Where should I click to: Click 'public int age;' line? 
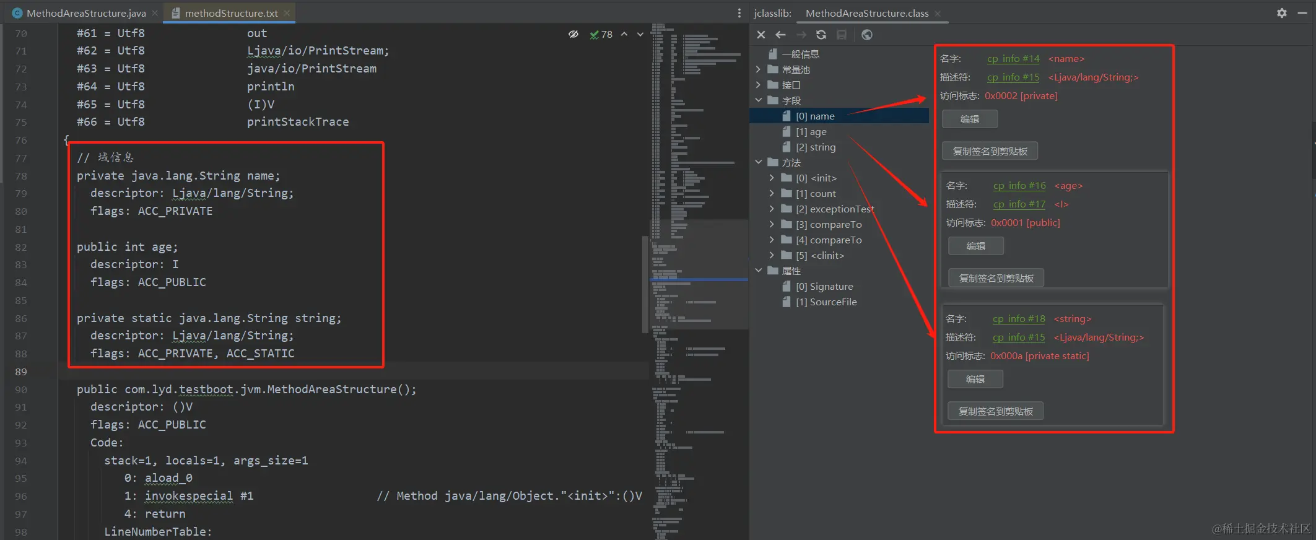(127, 247)
